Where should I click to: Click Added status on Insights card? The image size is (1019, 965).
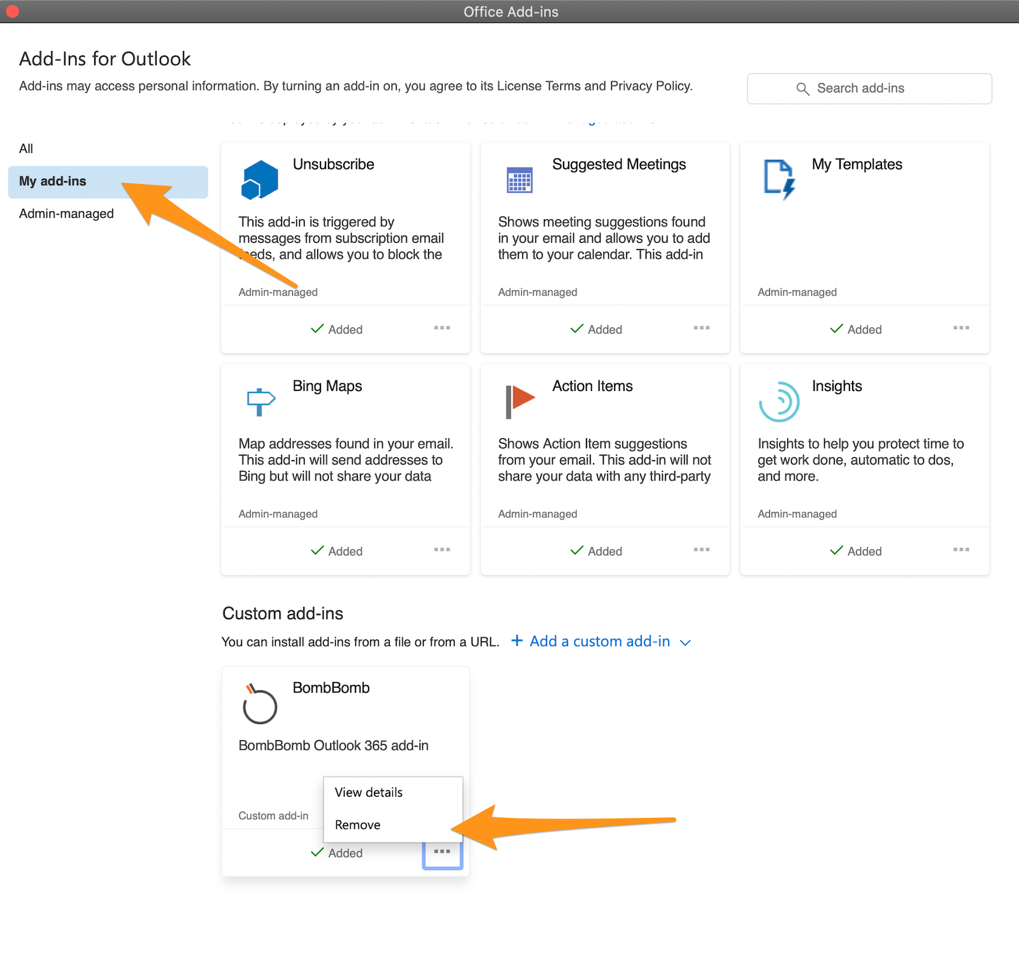857,551
